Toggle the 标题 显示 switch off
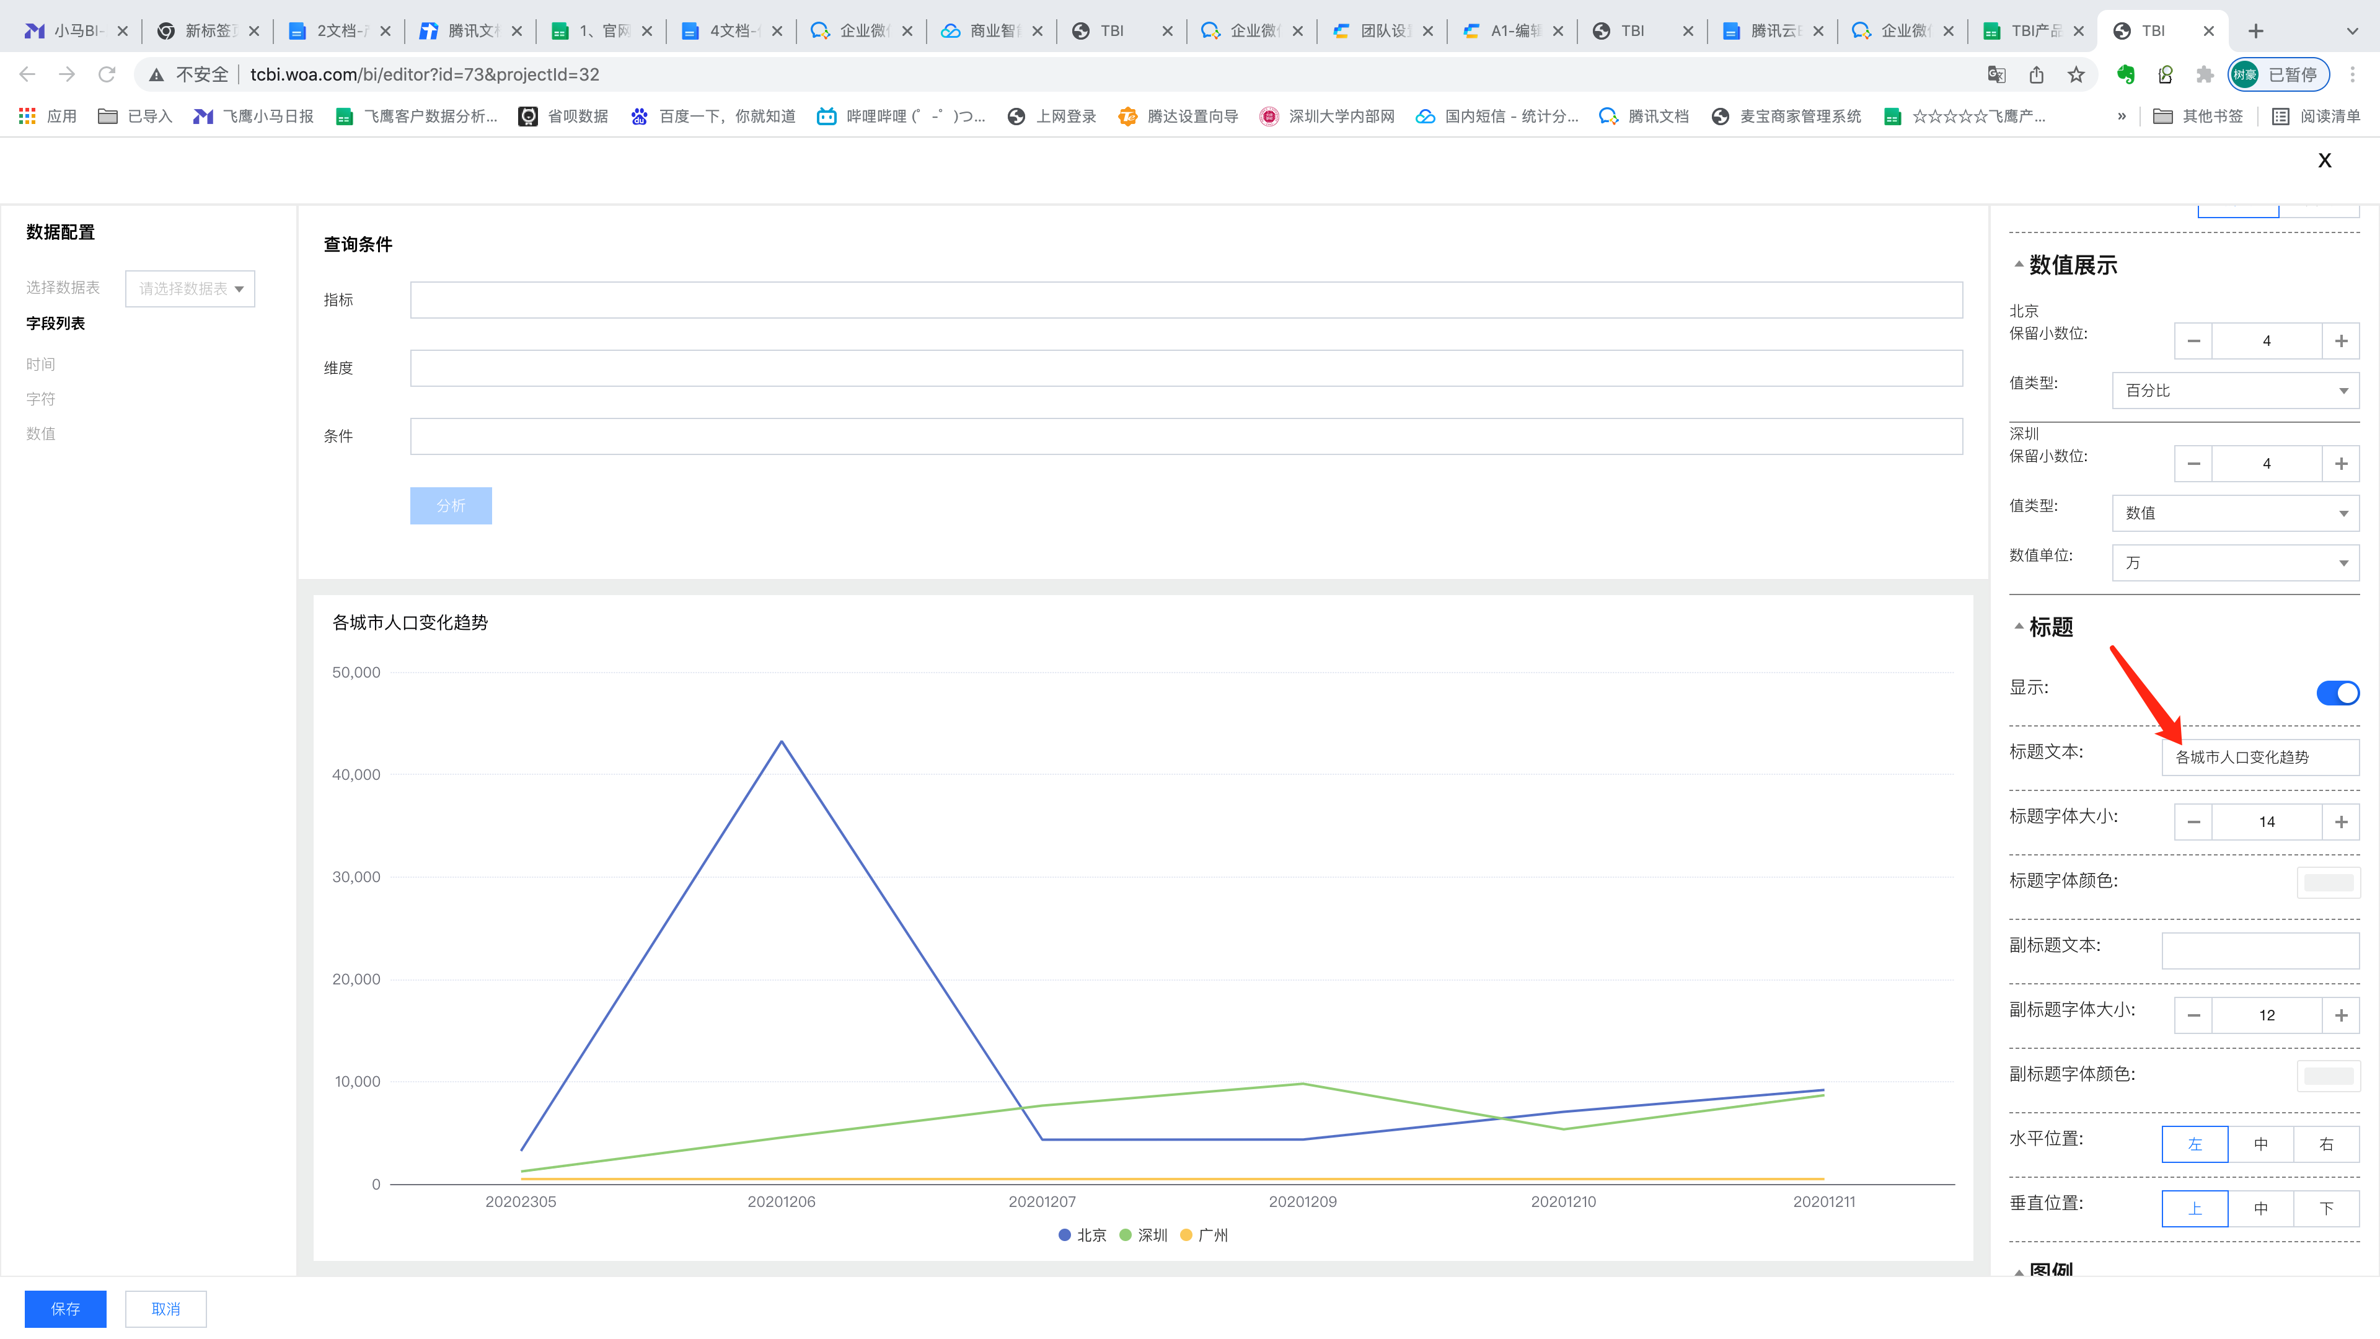The height and width of the screenshot is (1339, 2380). (x=2337, y=692)
